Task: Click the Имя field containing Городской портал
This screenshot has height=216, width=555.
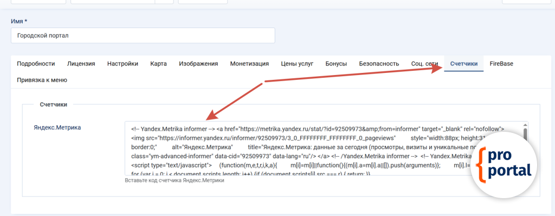Action: (x=143, y=36)
